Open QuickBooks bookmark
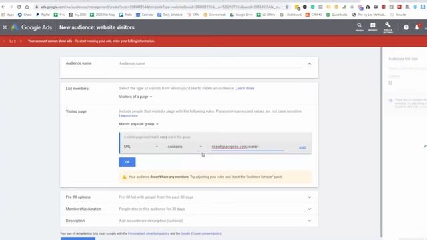 tap(336, 15)
